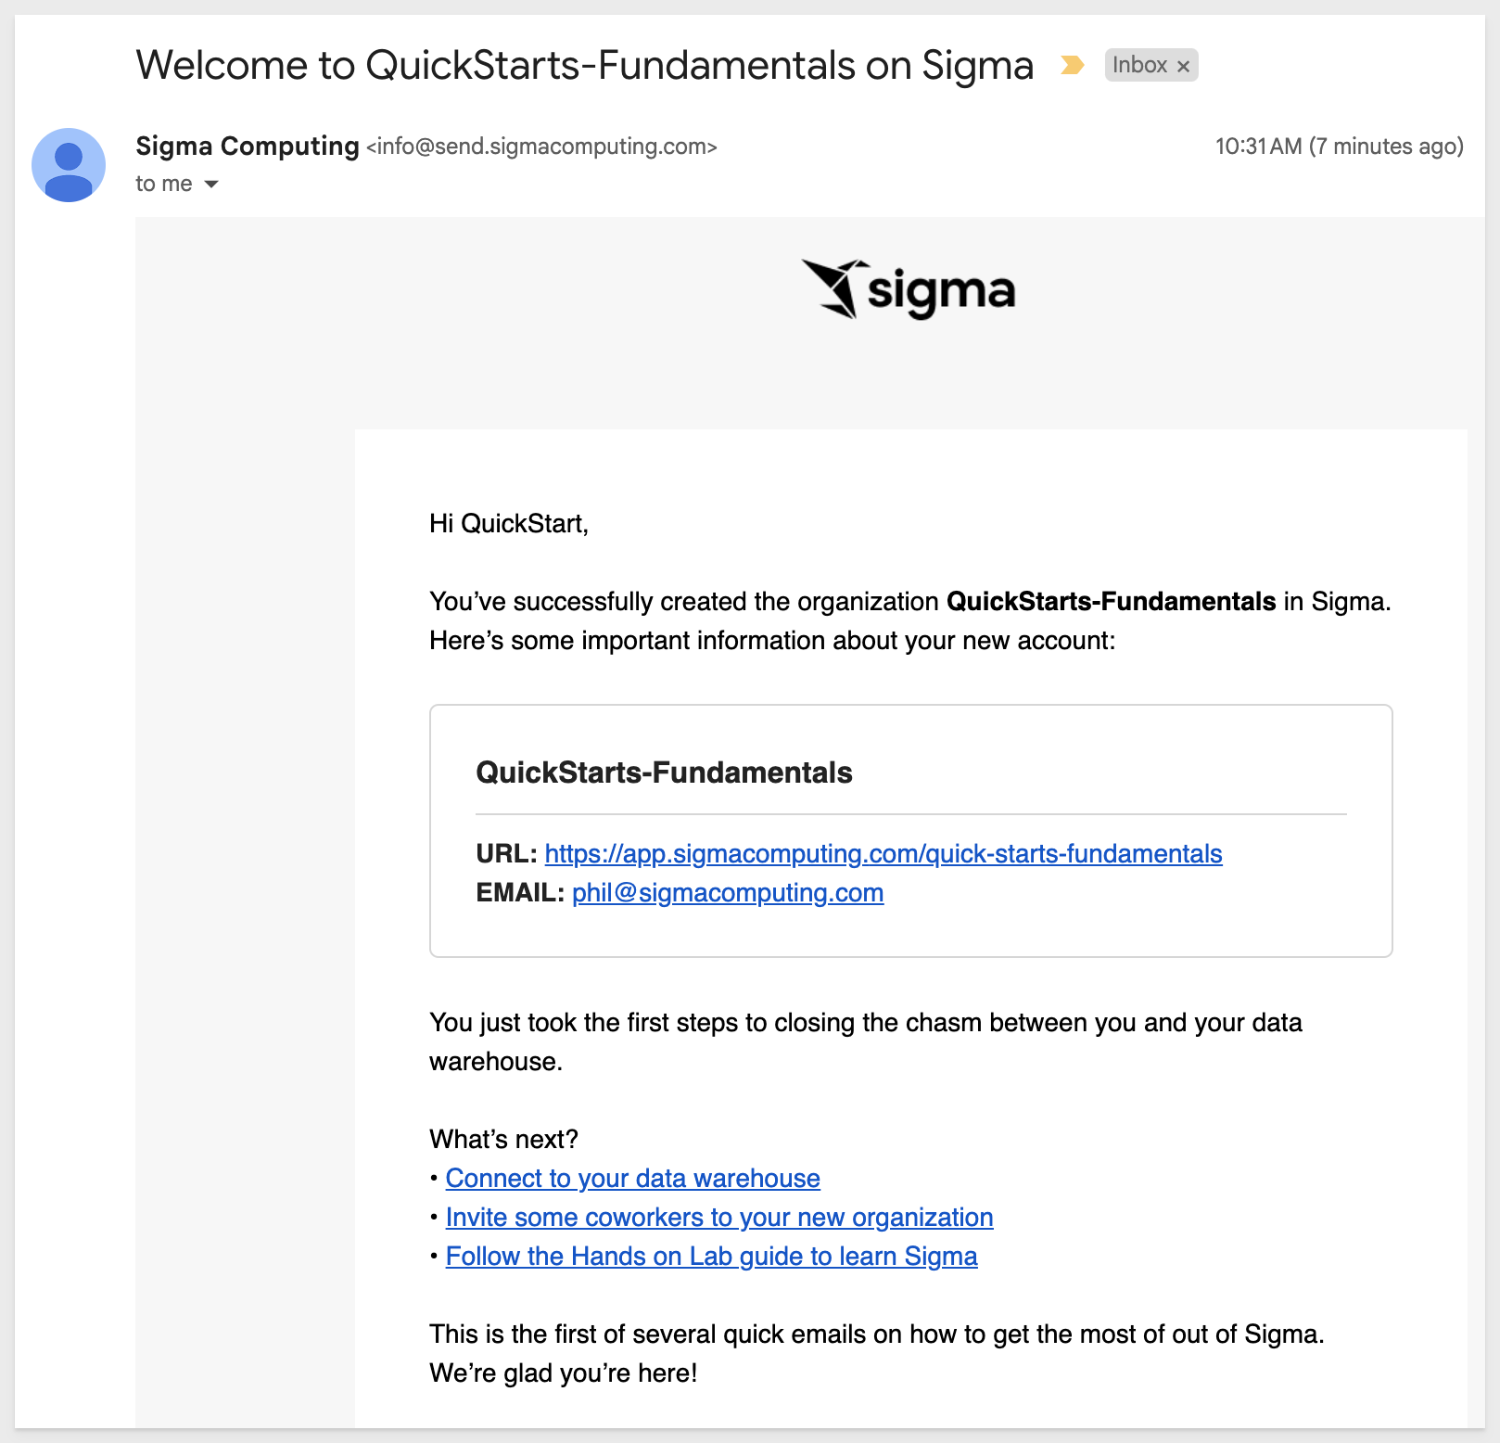Open the app.sigmacomputing.com quick-starts-fundamentals URL

pyautogui.click(x=883, y=853)
